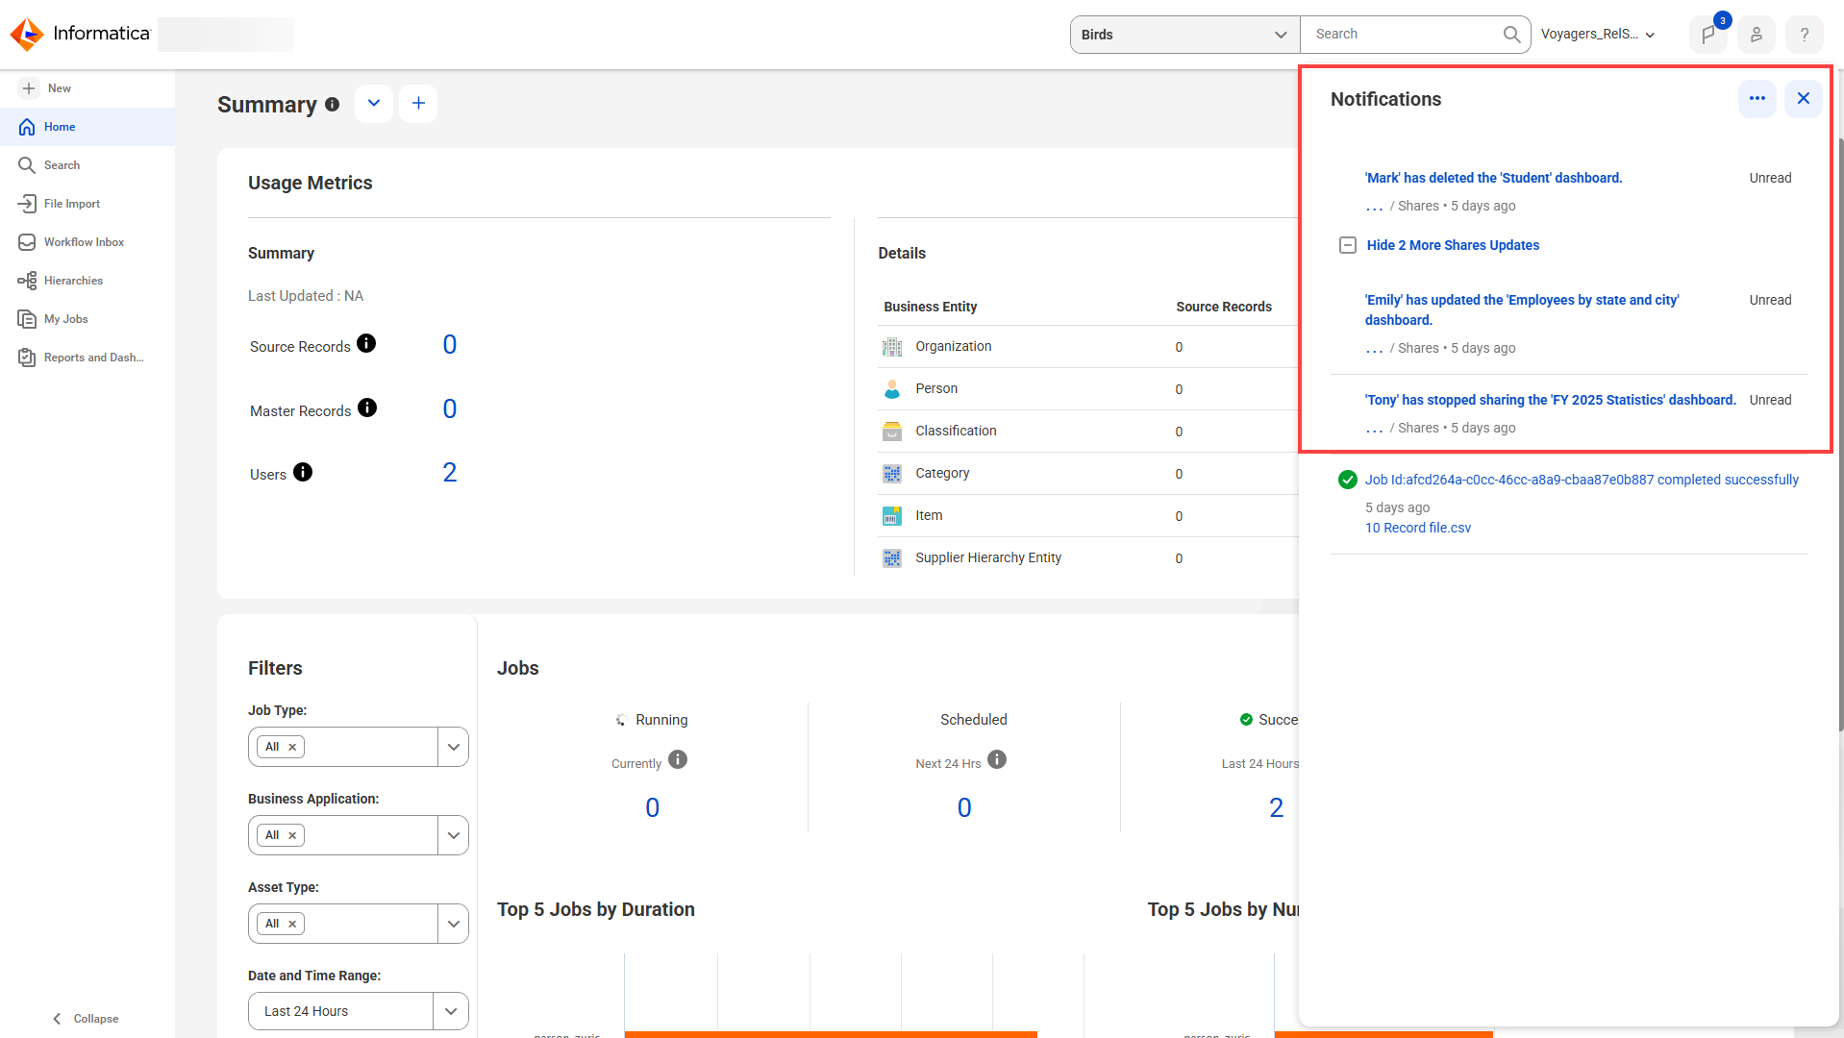Open ellipsis path of 'Tony' stopped sharing notification
The height and width of the screenshot is (1038, 1844).
coord(1375,429)
